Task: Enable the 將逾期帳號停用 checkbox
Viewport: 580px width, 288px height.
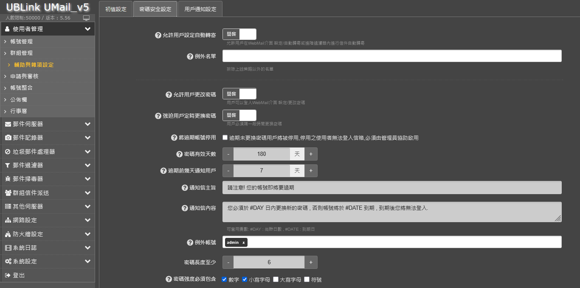Action: [225, 138]
